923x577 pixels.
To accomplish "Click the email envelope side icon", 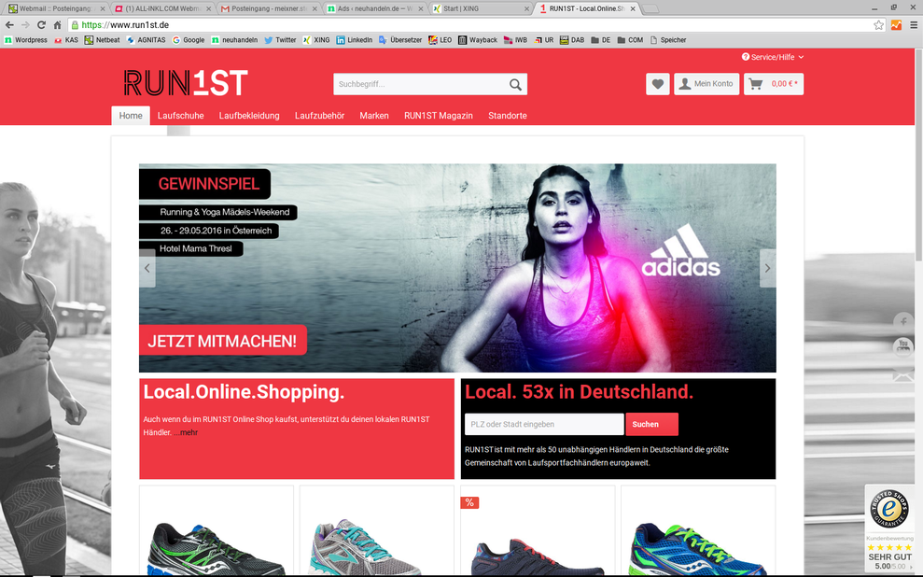I will coord(903,373).
